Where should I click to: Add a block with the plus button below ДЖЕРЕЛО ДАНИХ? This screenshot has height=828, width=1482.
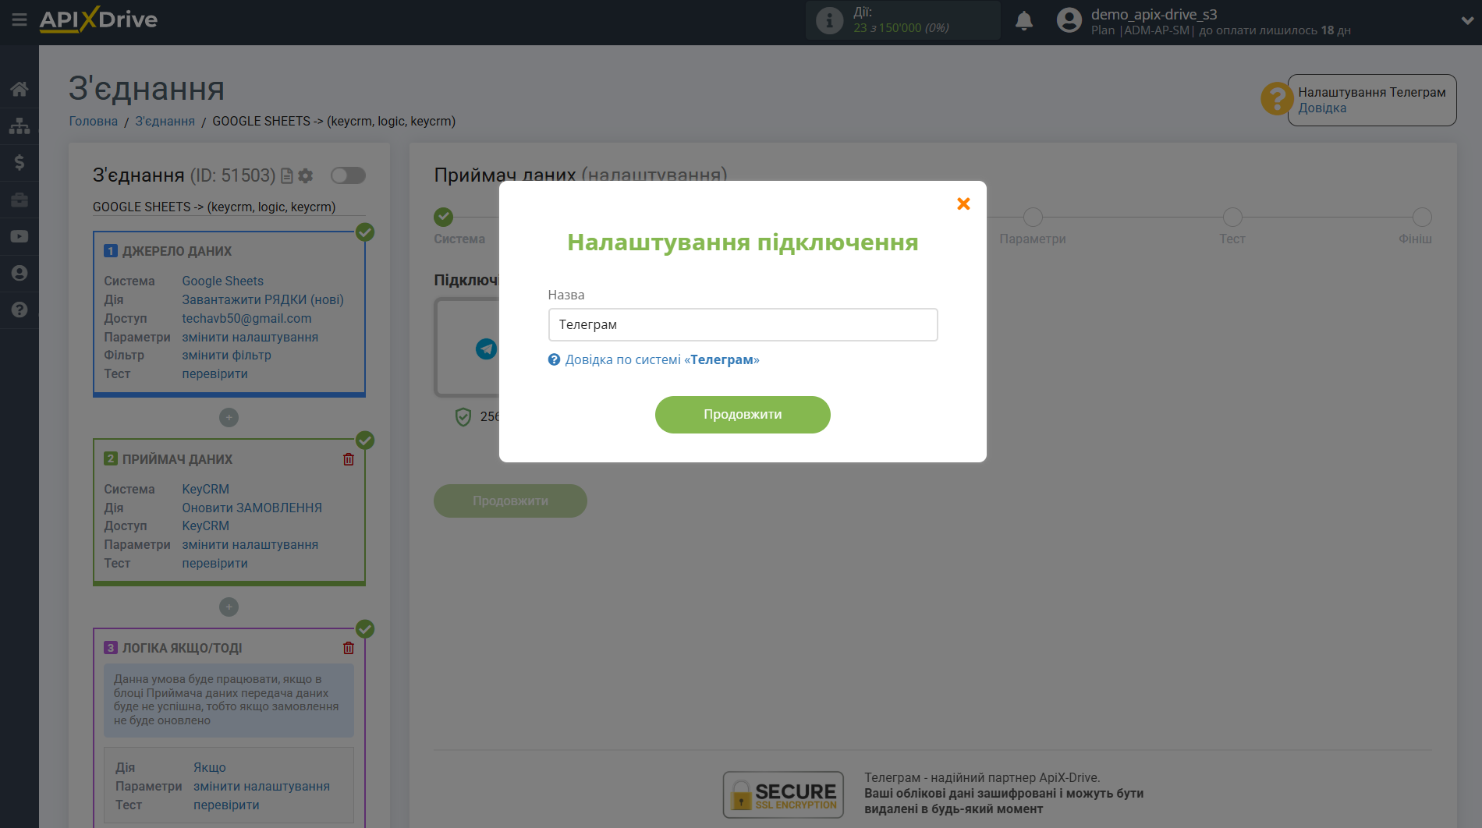click(x=229, y=417)
